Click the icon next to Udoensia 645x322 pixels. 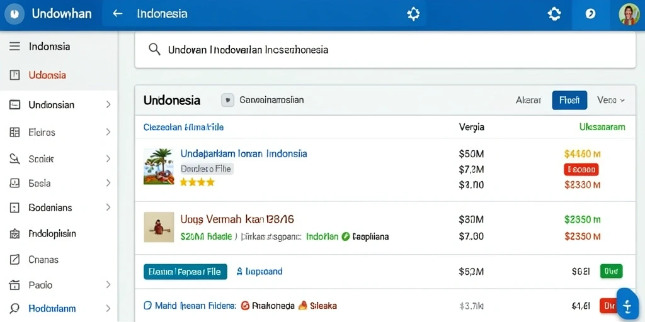coord(15,75)
